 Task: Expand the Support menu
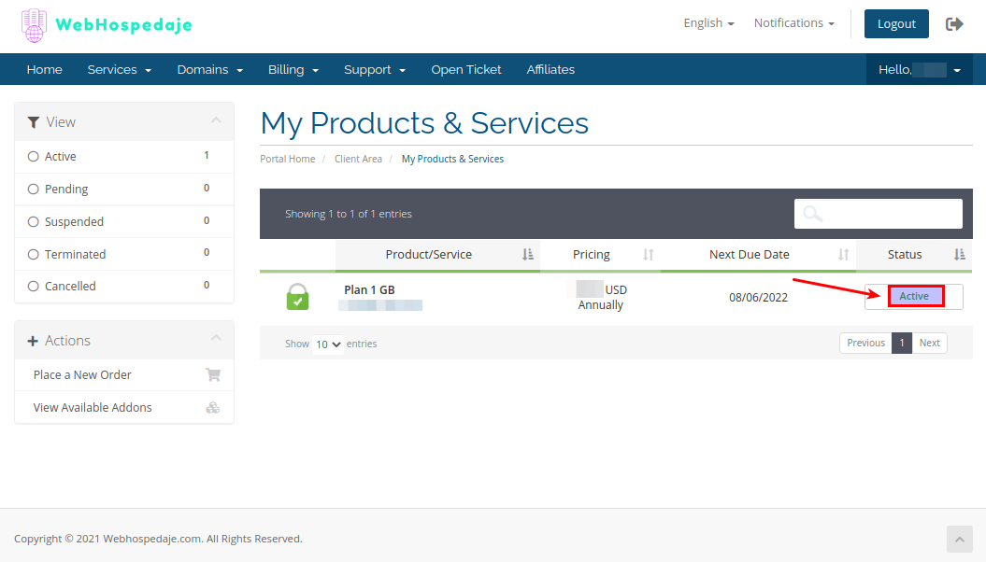[375, 70]
